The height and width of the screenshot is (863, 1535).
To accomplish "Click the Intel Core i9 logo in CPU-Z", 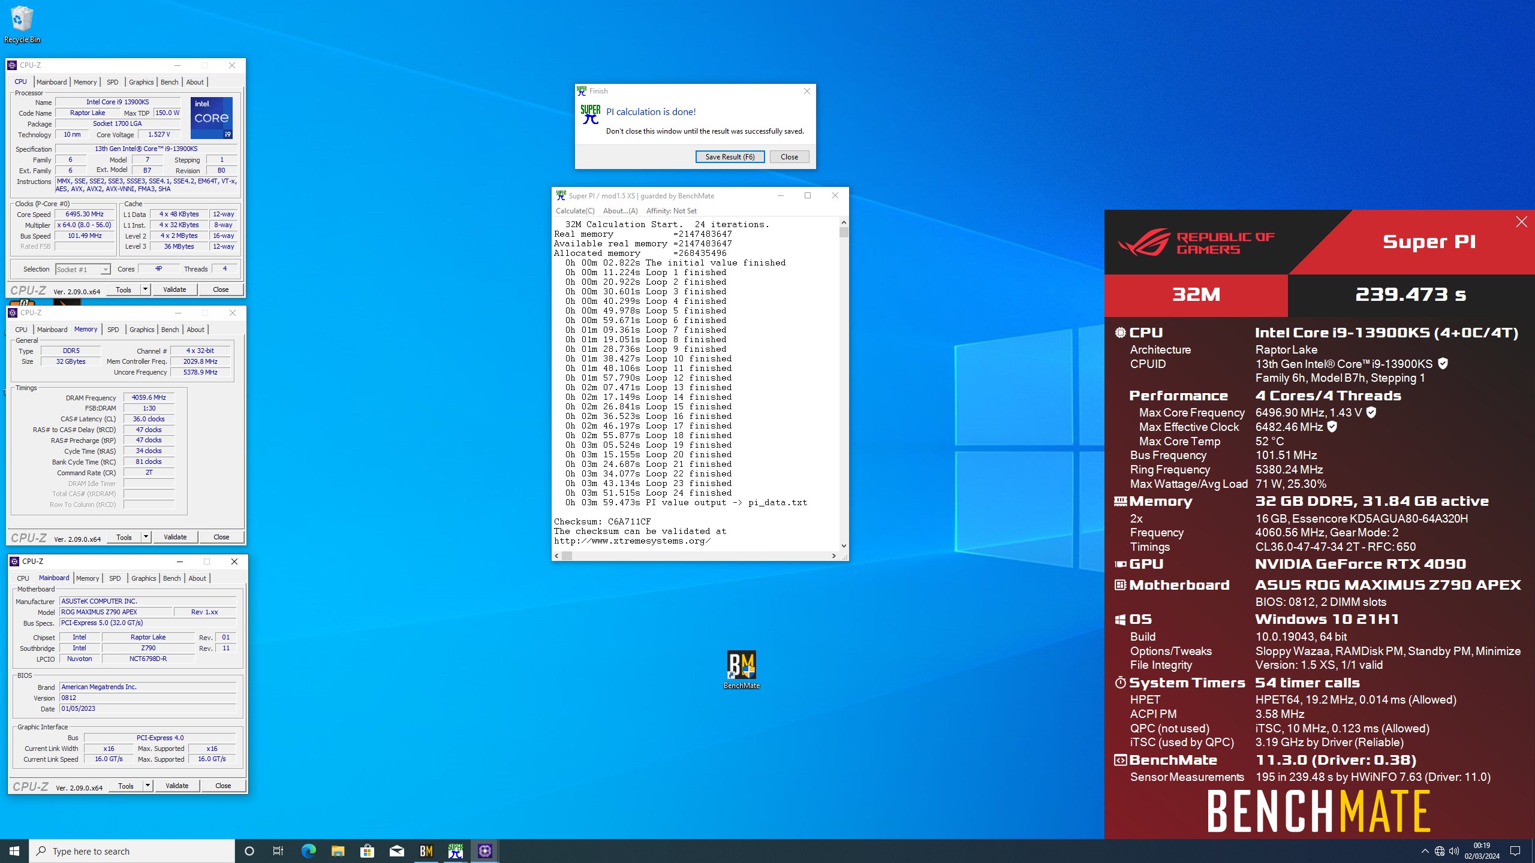I will click(x=212, y=118).
